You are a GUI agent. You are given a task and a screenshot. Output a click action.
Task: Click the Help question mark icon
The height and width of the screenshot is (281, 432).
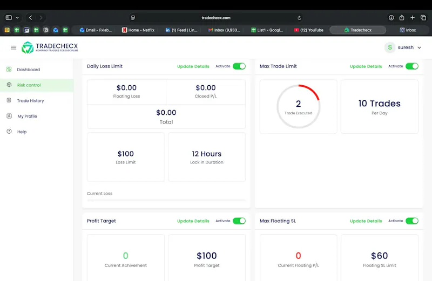pyautogui.click(x=9, y=132)
